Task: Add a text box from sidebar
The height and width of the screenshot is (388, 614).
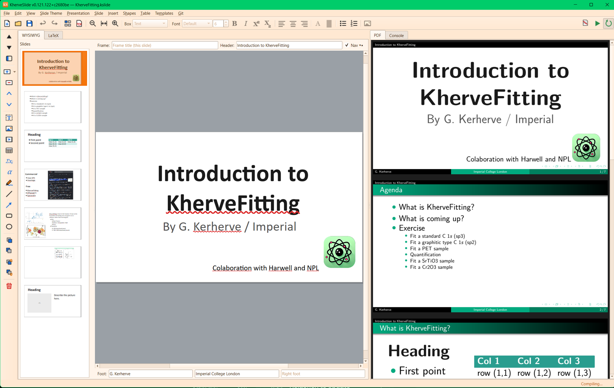Action: pyautogui.click(x=9, y=118)
